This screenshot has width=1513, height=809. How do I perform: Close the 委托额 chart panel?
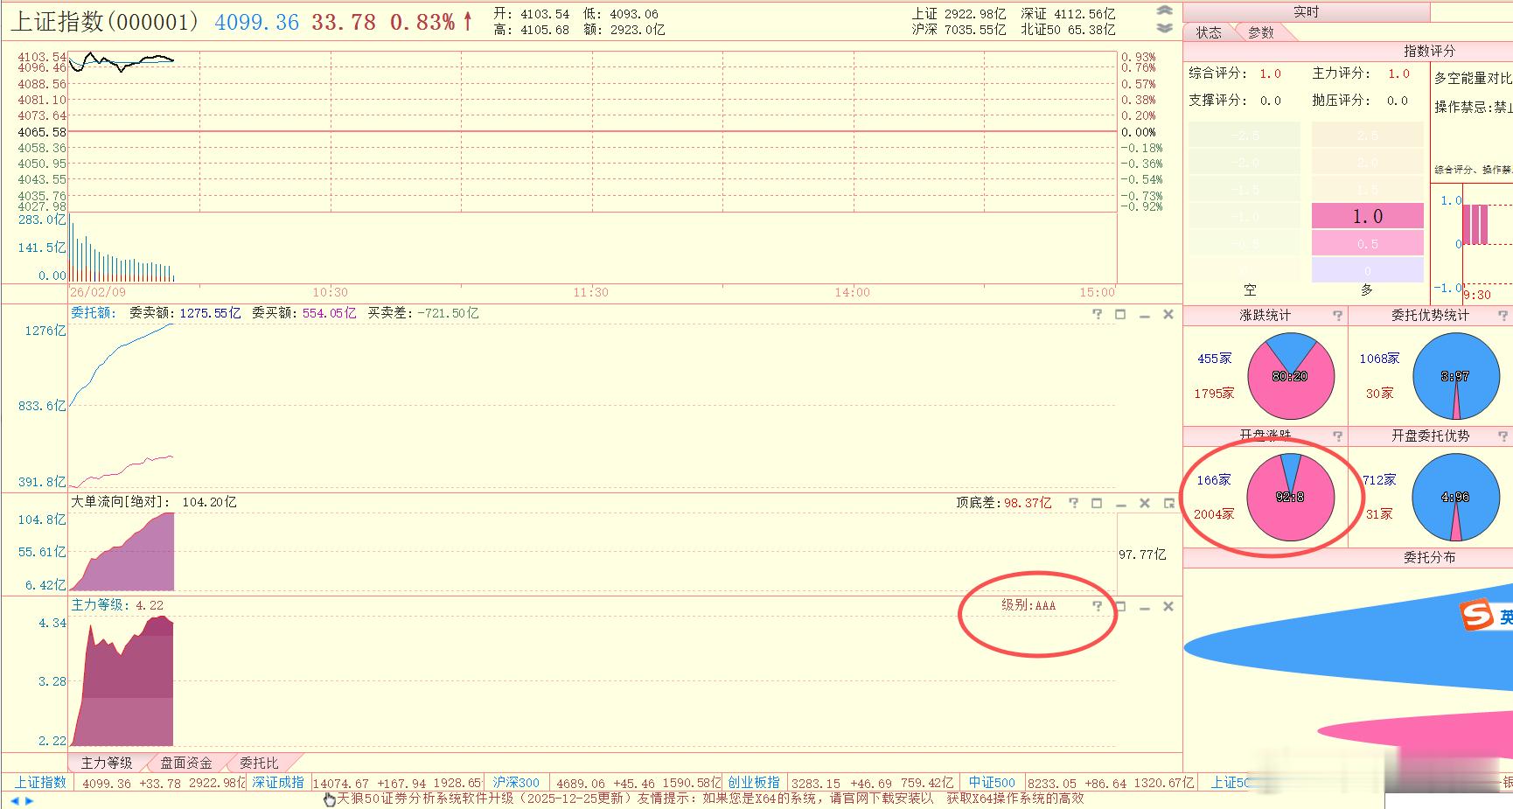(x=1168, y=314)
